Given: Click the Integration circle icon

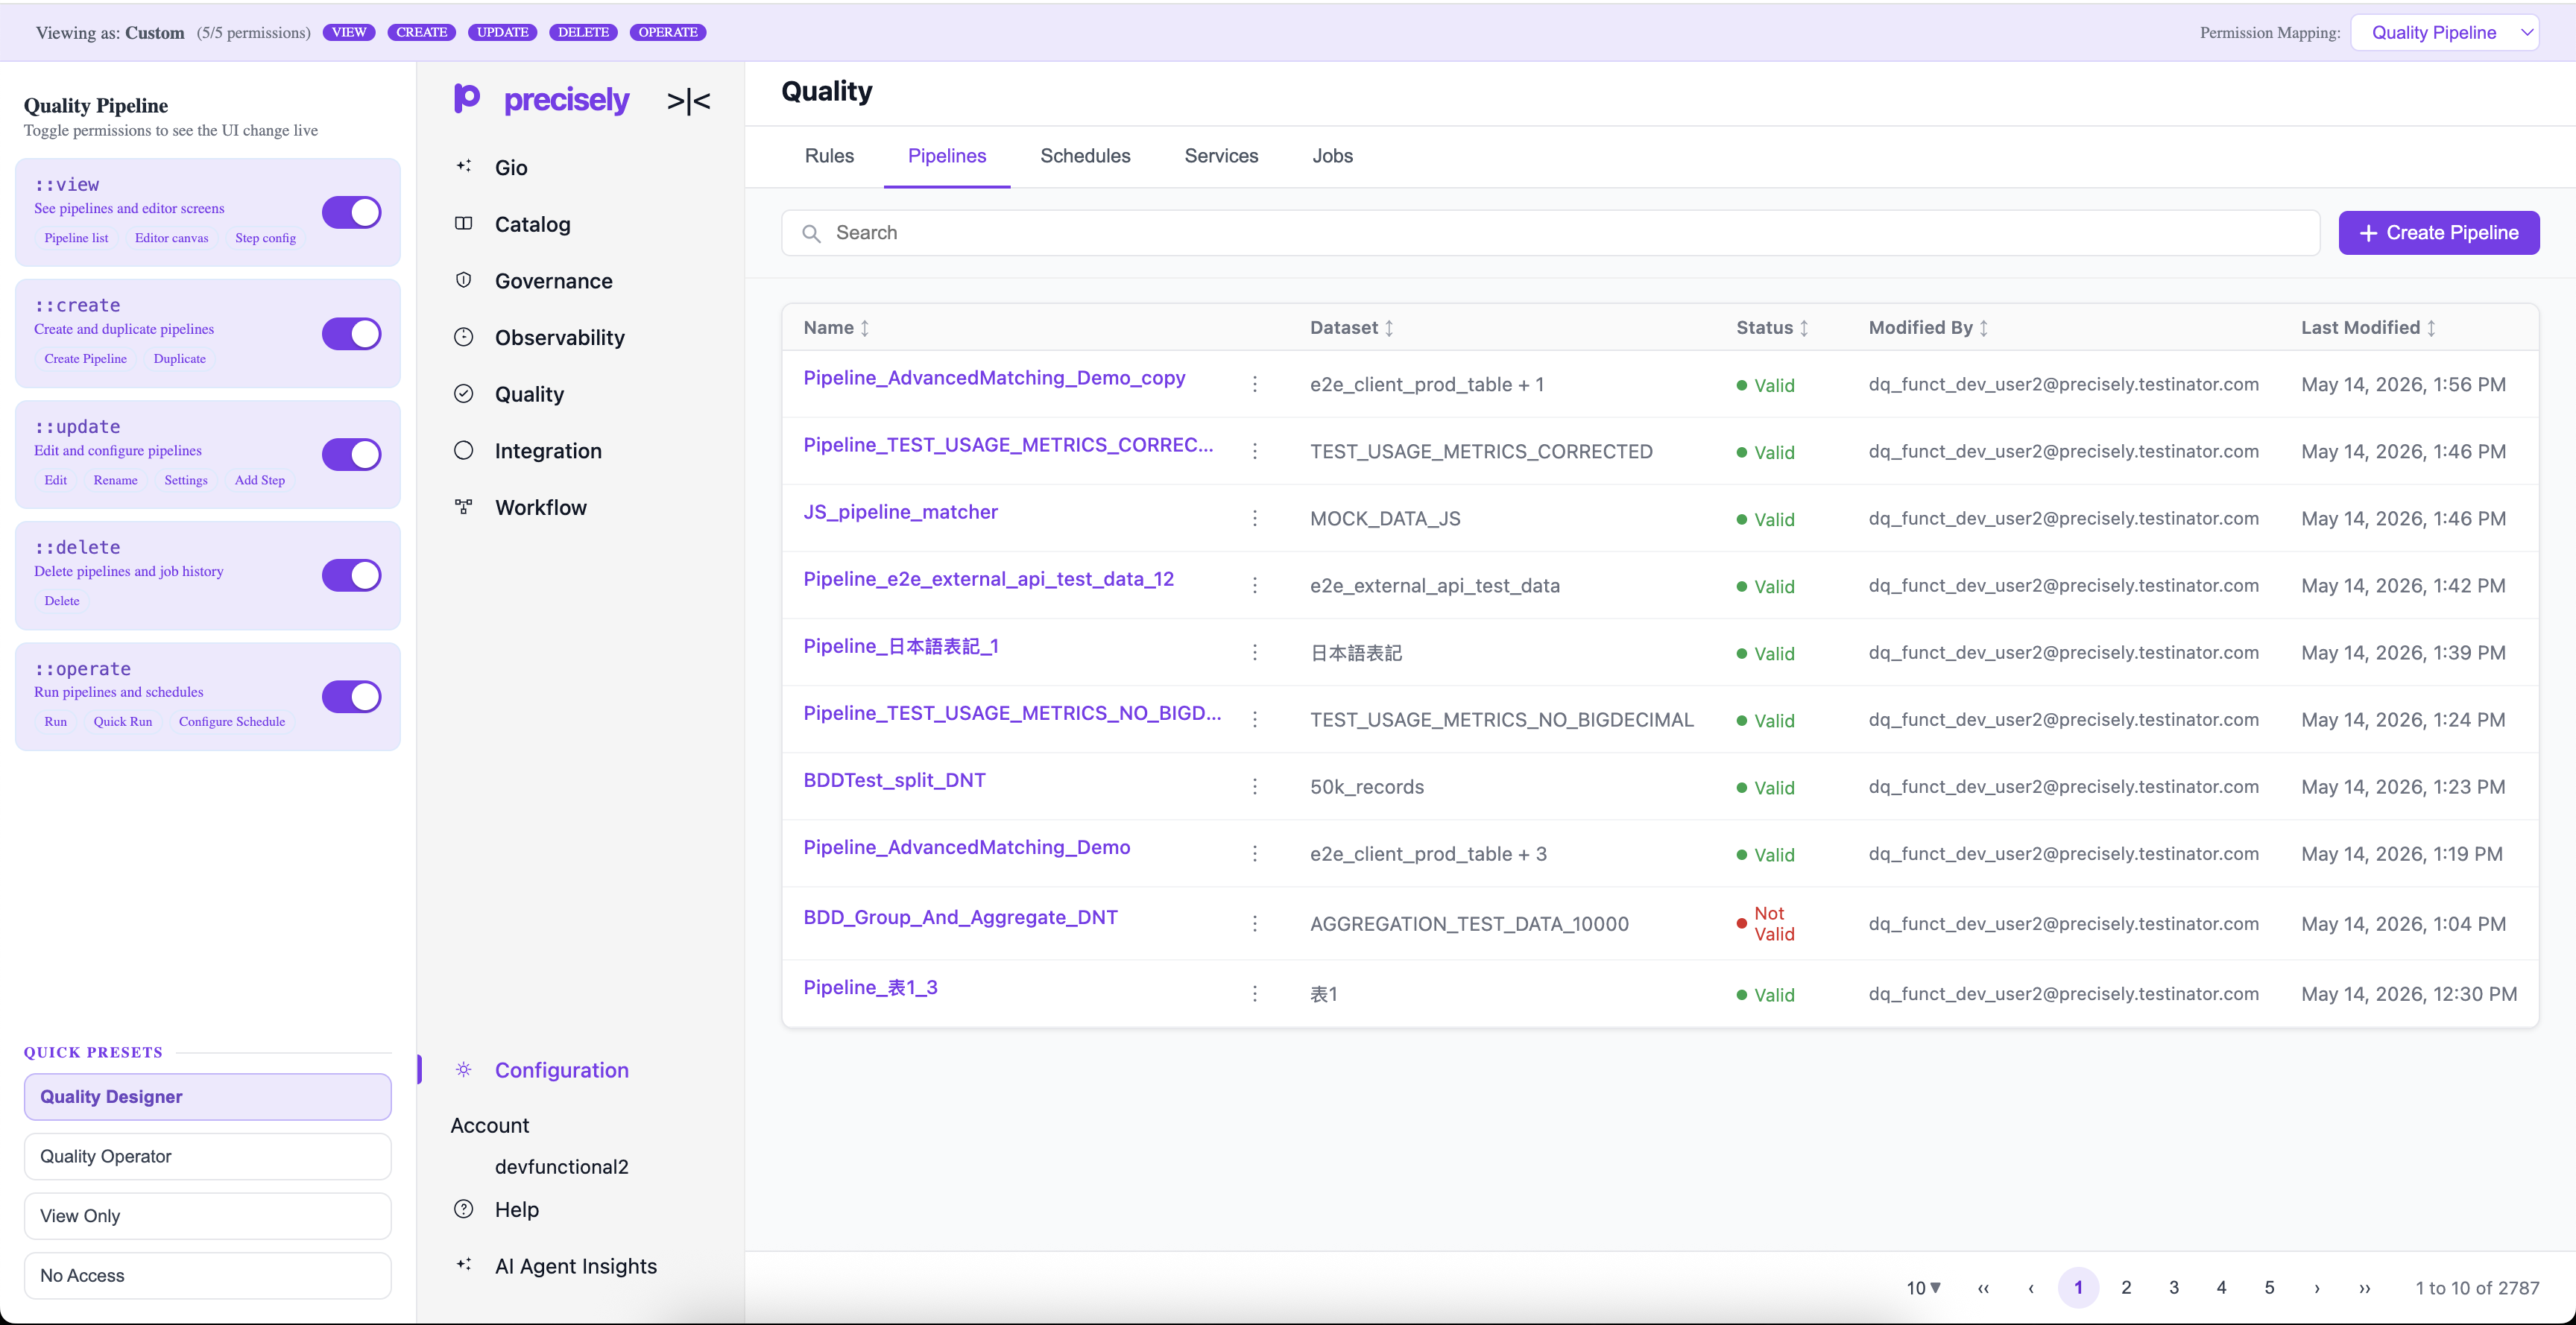Looking at the screenshot, I should tap(464, 450).
